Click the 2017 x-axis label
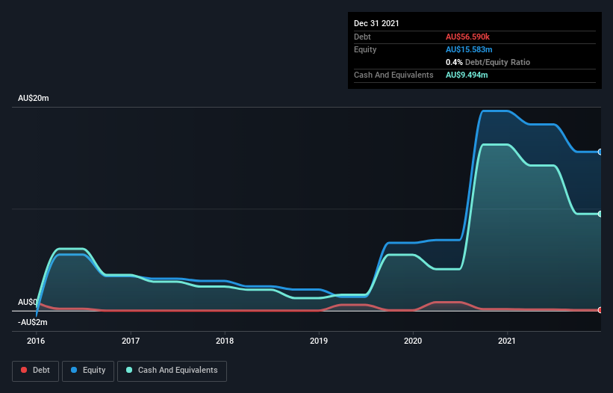Viewport: 613px width, 393px height. 131,341
